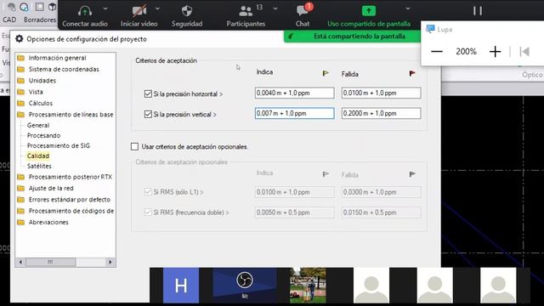Click the red Fallida flag icon

(411, 73)
